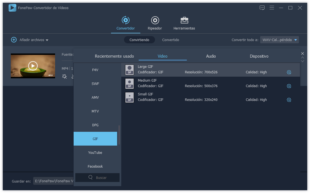Screen dimensions: 310x193
Task: Click the 'Guardar en:' label
Action: coord(21,181)
